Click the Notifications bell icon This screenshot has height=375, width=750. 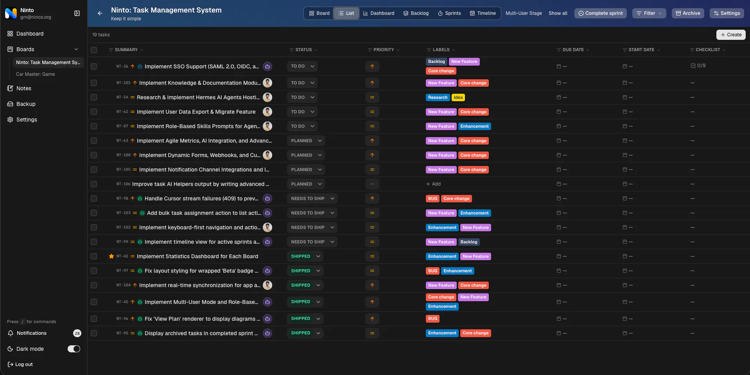11,333
